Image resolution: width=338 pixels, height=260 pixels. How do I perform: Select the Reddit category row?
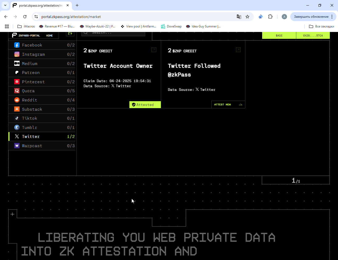(42, 100)
